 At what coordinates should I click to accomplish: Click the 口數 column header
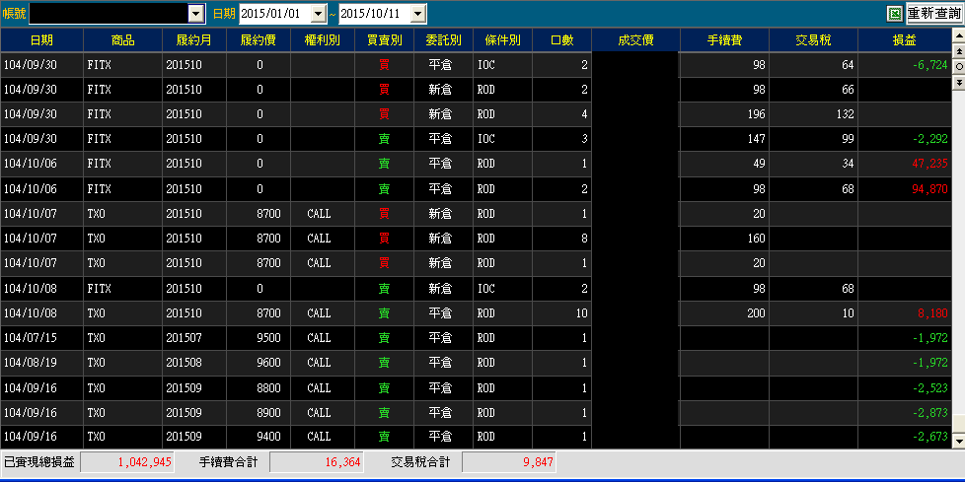click(x=561, y=40)
